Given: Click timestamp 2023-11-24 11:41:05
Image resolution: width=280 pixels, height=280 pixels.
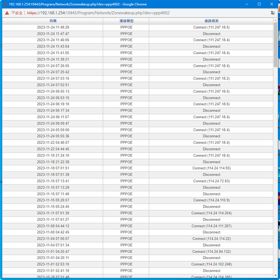Looking at the screenshot, I should coord(53,53).
